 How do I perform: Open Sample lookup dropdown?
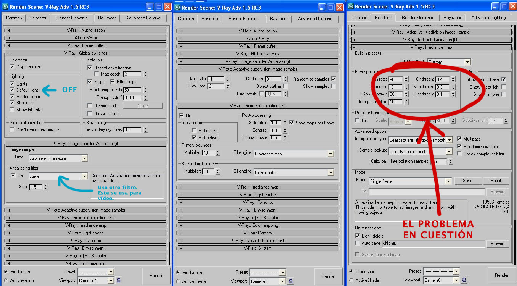pyautogui.click(x=420, y=152)
